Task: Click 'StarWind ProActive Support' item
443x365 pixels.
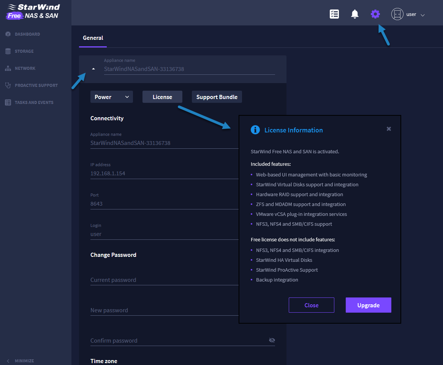Action: point(287,270)
